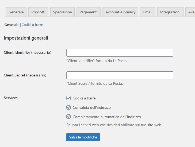The image size is (195, 147).
Task: Disable Completamento automatico dell'indirizzo checkbox
Action: point(68,117)
